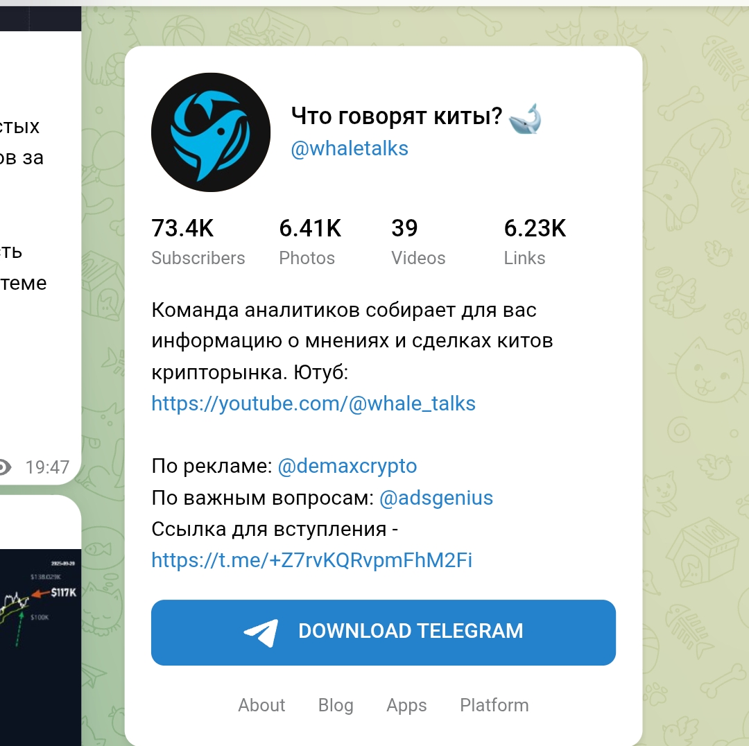749x746 pixels.
Task: Open the Bitcoin chart image with $117K
Action: 41,647
